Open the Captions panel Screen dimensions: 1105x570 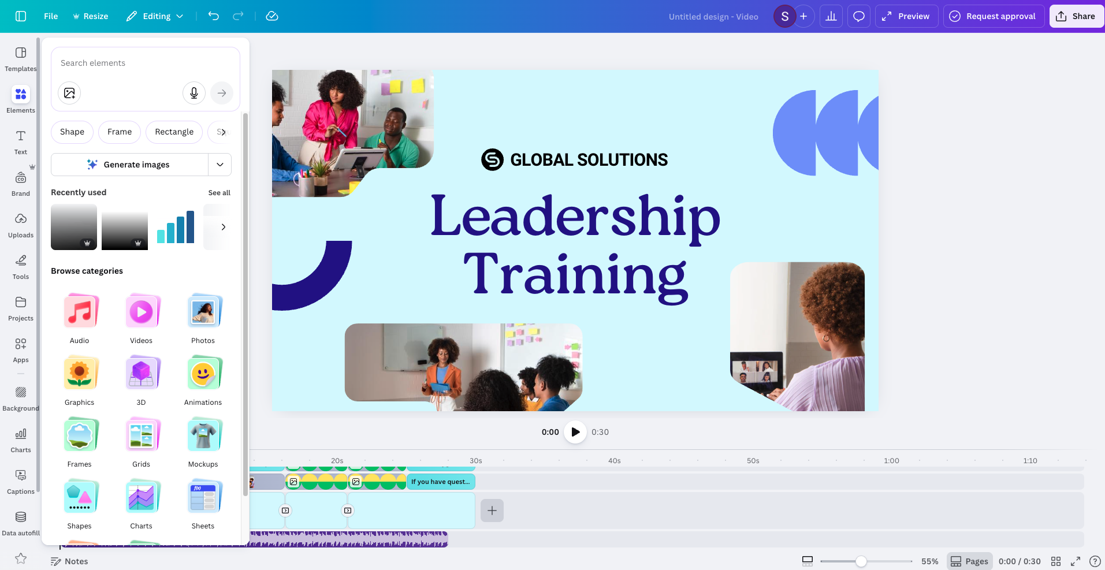[21, 482]
